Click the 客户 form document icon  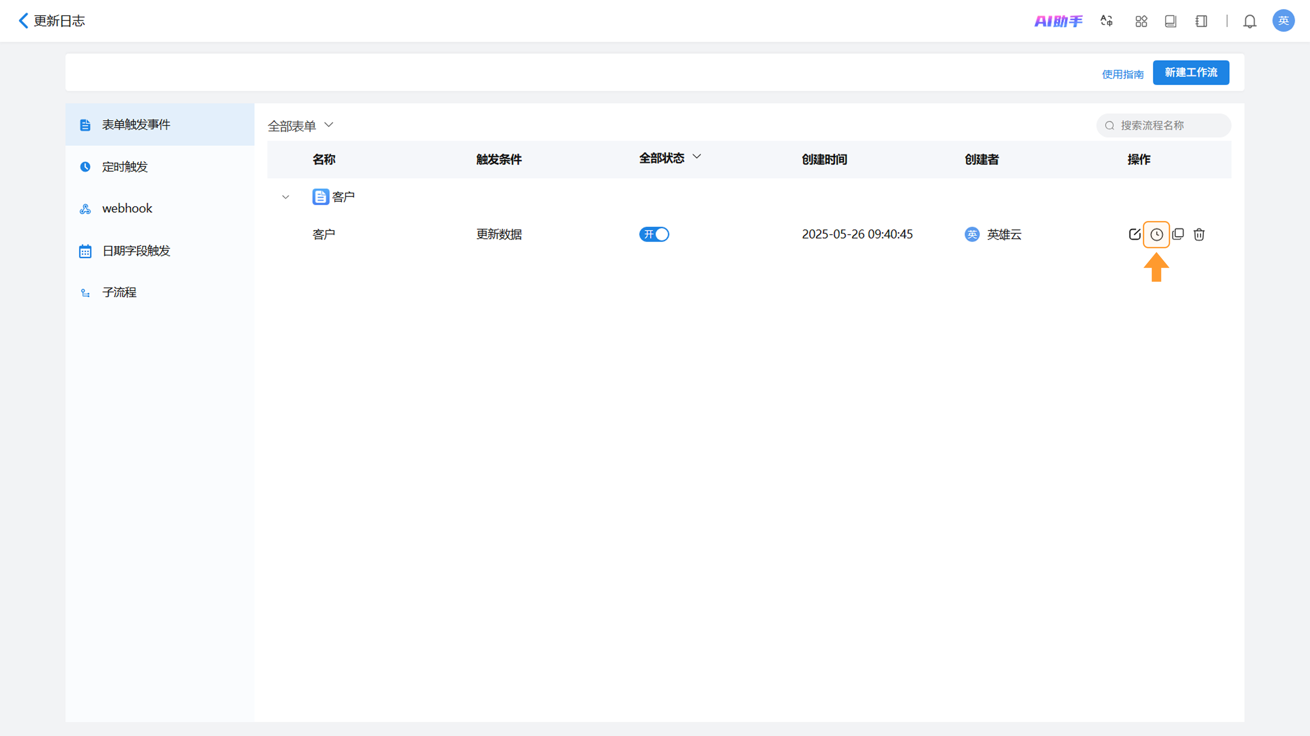click(x=320, y=197)
